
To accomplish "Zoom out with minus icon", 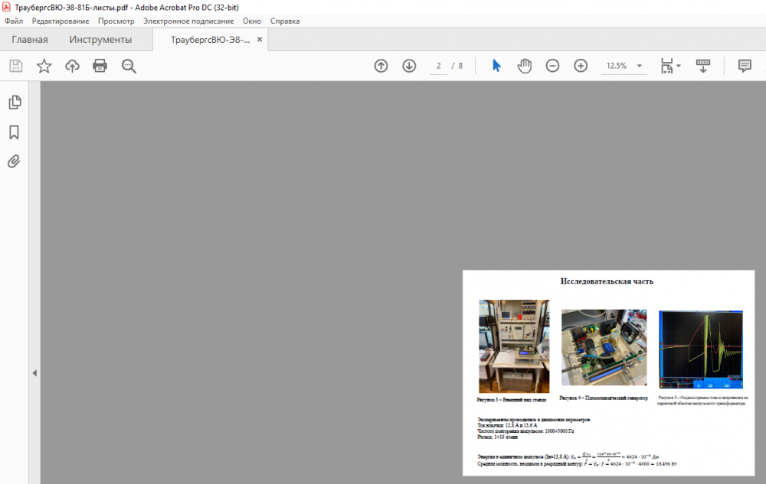I will 552,66.
